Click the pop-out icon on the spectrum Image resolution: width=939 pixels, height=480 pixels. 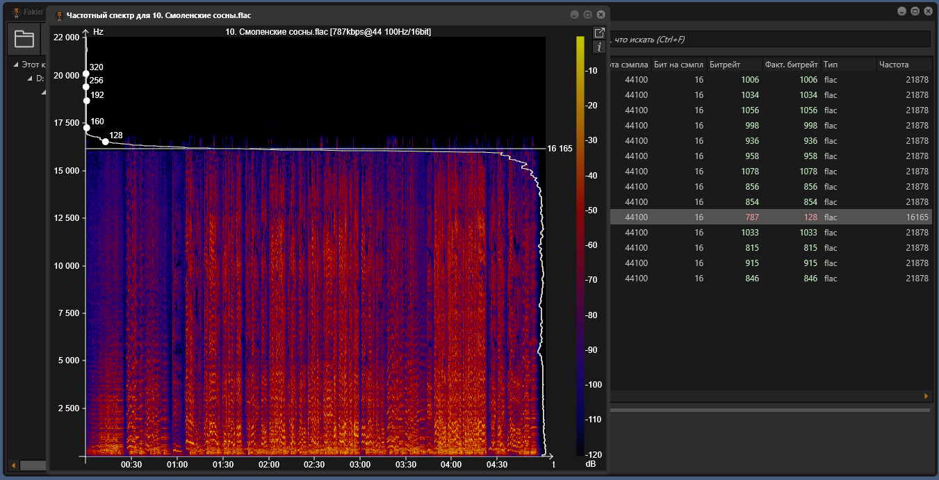[x=599, y=33]
